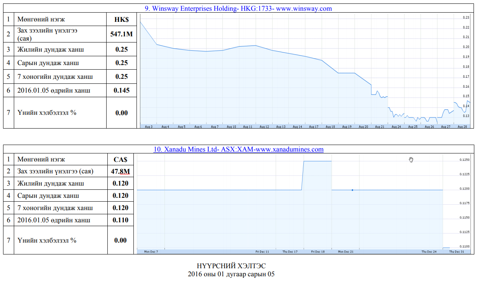This screenshot has height=282, width=477.
Task: Select the HK$ currency cell
Action: pos(122,19)
